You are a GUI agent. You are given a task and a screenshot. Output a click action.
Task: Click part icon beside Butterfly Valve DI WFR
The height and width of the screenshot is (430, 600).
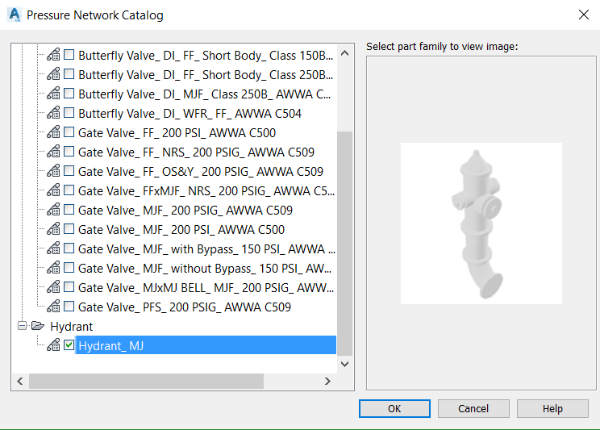point(53,113)
